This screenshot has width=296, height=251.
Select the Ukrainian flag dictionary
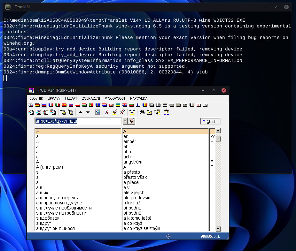118,105
